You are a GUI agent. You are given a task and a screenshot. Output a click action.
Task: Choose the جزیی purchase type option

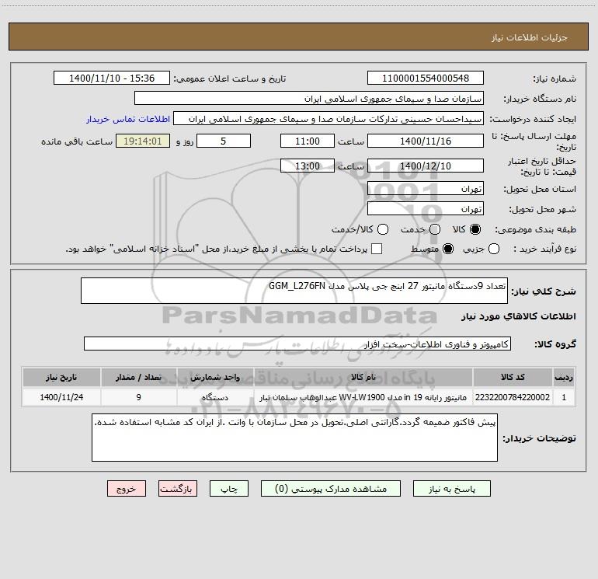[494, 249]
